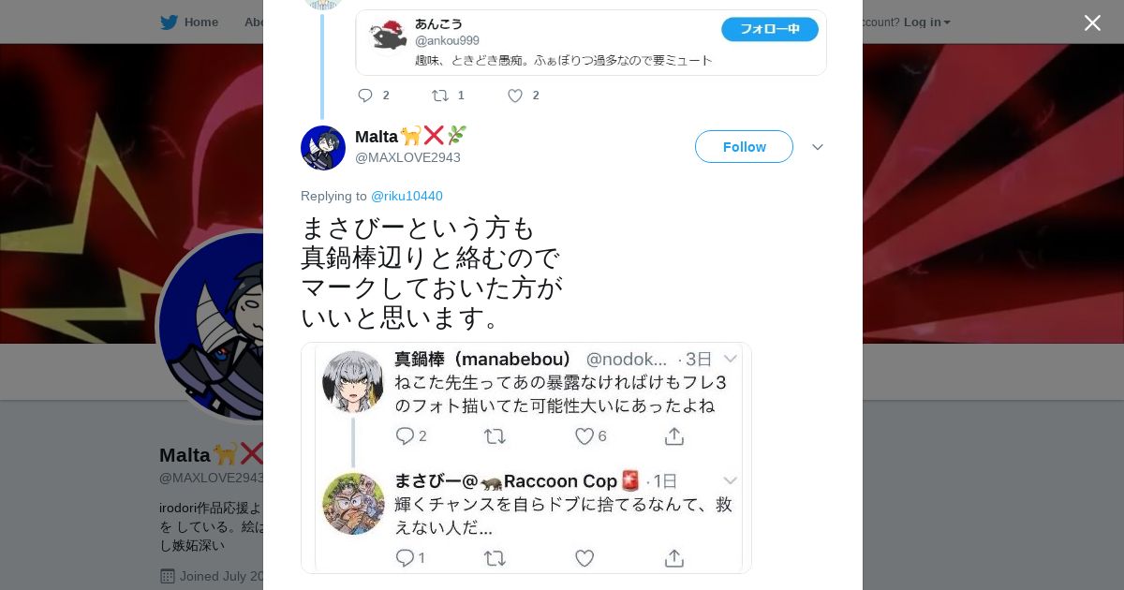Follow Malta with the Follow button

click(x=744, y=147)
